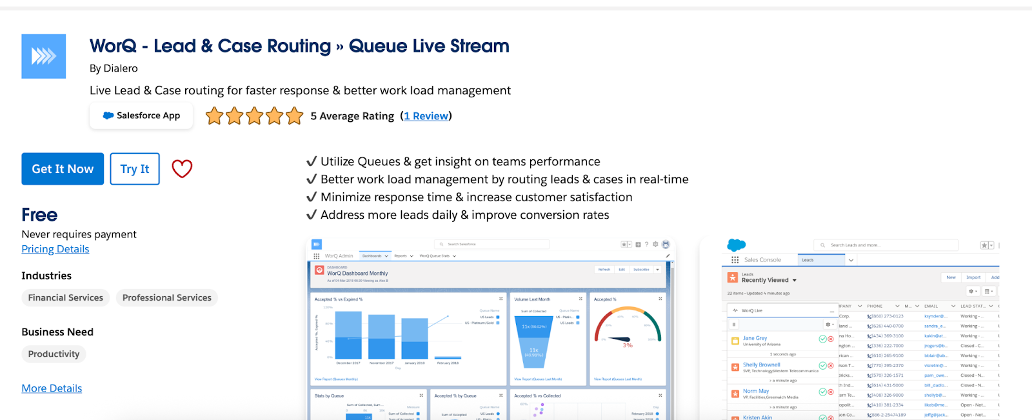Click the Try It button
This screenshot has width=1032, height=420.
tap(135, 169)
